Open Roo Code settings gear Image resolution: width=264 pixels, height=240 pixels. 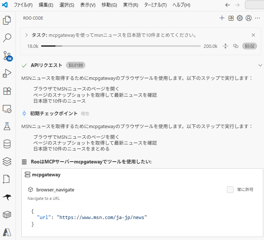(x=240, y=18)
